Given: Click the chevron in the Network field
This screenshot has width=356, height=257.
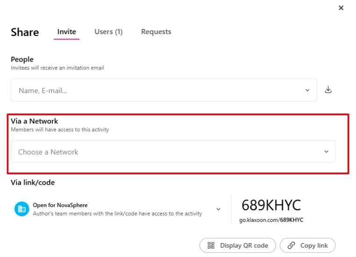Looking at the screenshot, I should click(326, 152).
